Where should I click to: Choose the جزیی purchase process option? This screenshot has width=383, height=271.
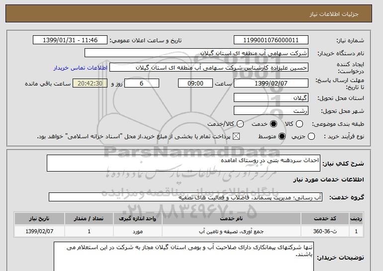[x=311, y=136]
